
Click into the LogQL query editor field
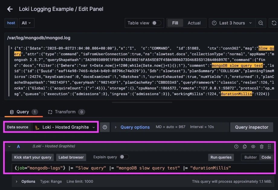(143, 168)
